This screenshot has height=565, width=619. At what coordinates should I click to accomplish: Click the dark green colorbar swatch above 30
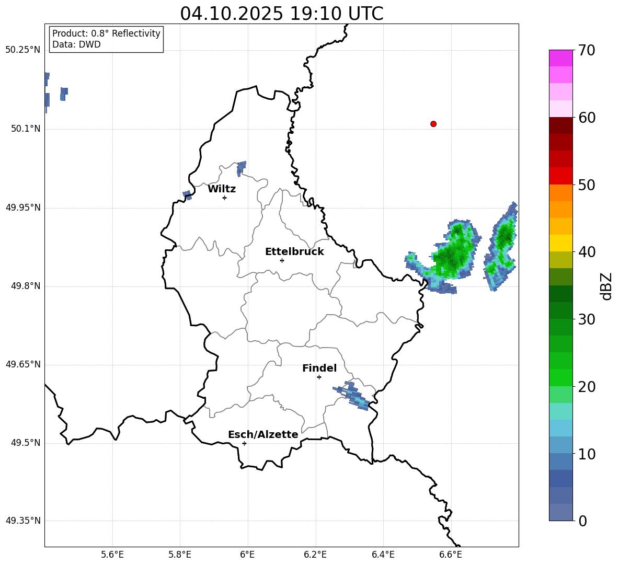click(x=560, y=310)
